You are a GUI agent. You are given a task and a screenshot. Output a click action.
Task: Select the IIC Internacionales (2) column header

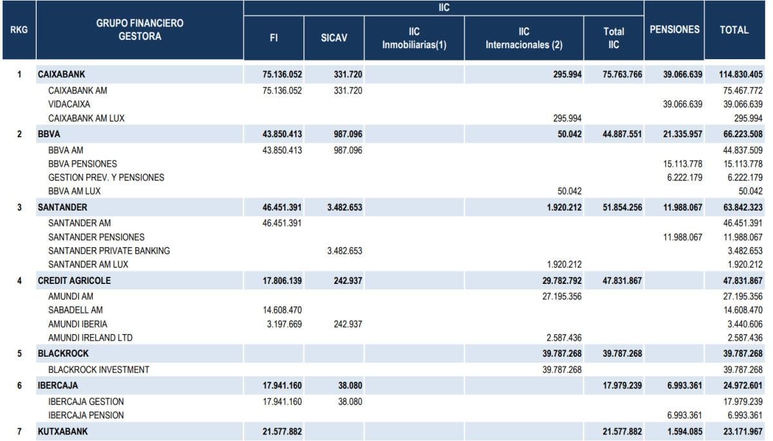(524, 37)
